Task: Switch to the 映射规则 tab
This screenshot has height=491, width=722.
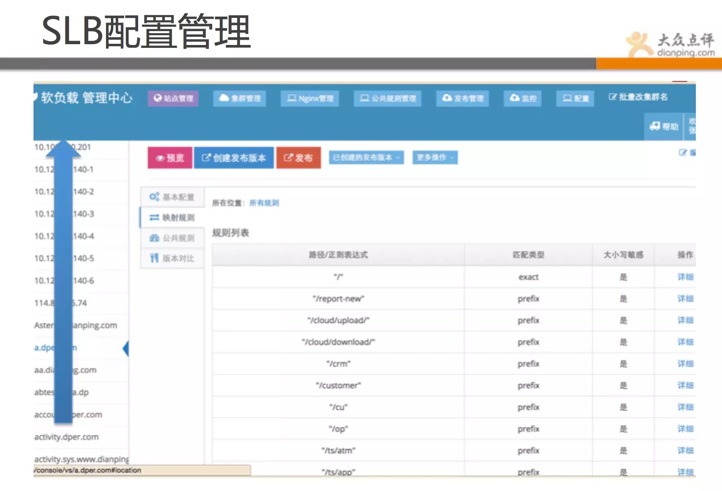Action: (x=172, y=217)
